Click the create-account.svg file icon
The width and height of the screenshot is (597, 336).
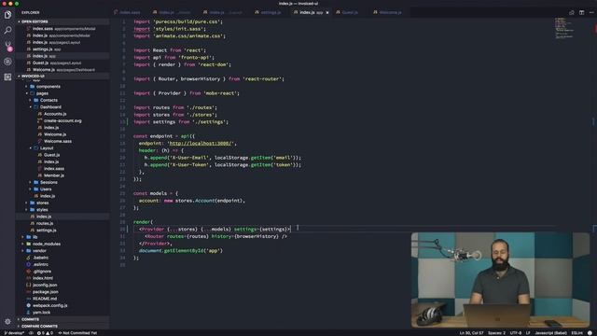(x=39, y=120)
